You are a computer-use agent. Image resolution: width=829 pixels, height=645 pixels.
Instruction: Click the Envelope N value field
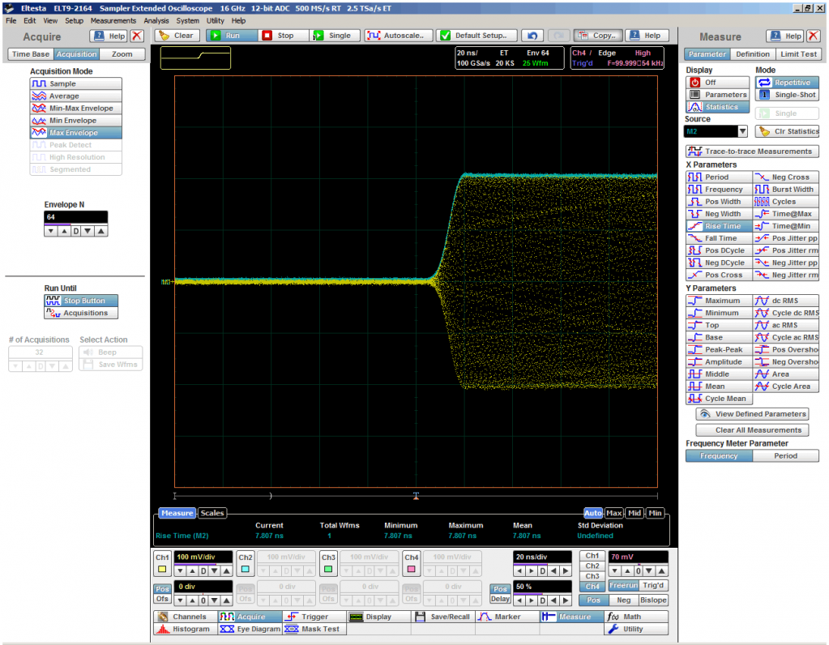click(x=75, y=217)
